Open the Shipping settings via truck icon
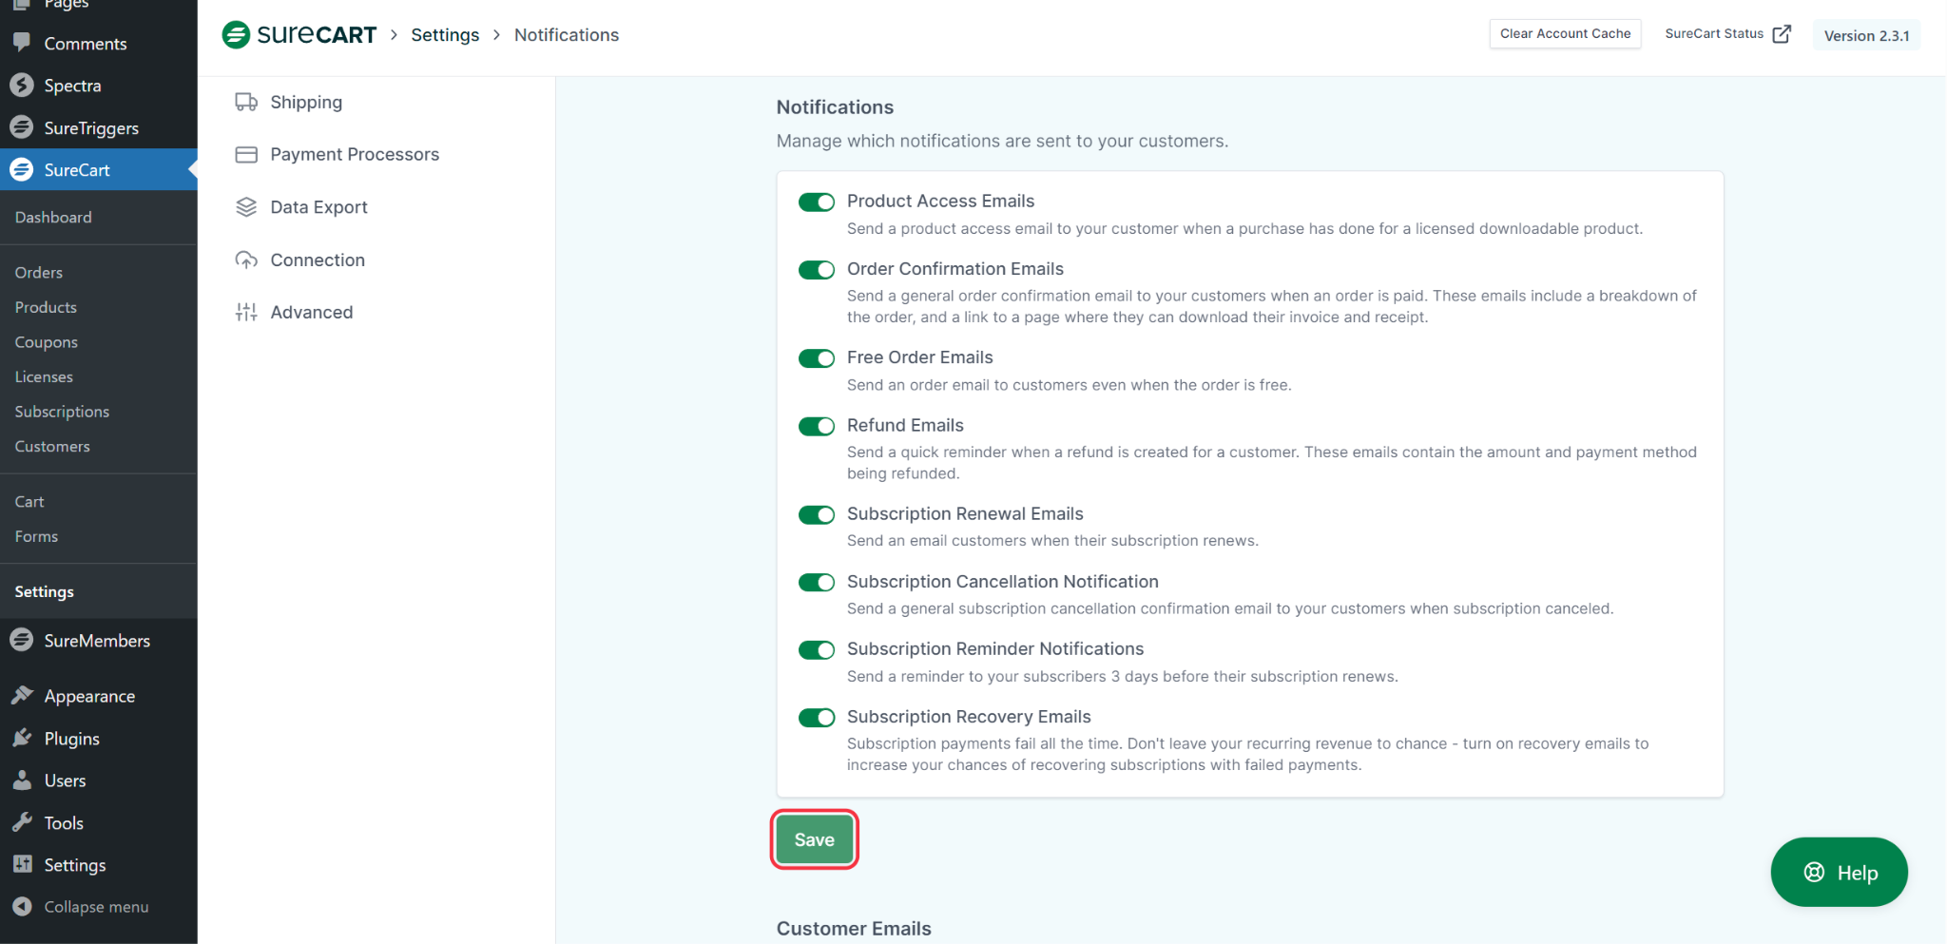Image resolution: width=1947 pixels, height=944 pixels. tap(247, 102)
